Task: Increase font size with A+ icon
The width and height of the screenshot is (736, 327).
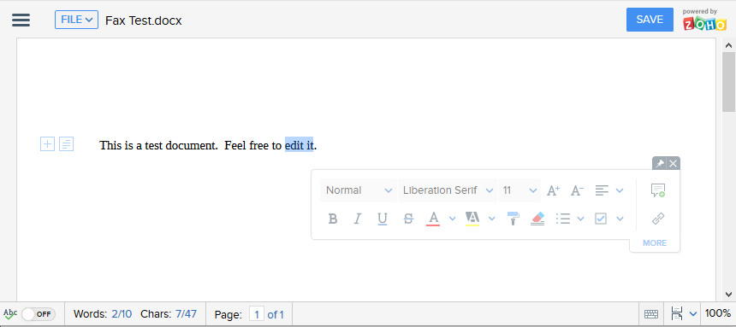Action: tap(554, 190)
